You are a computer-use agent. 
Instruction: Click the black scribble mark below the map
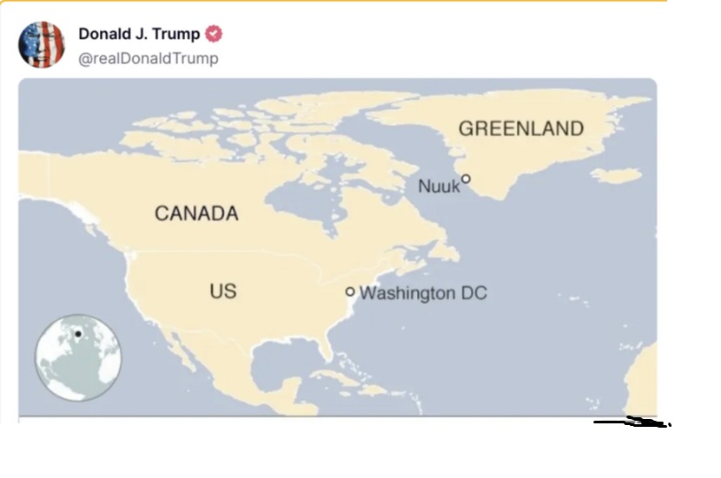(634, 423)
